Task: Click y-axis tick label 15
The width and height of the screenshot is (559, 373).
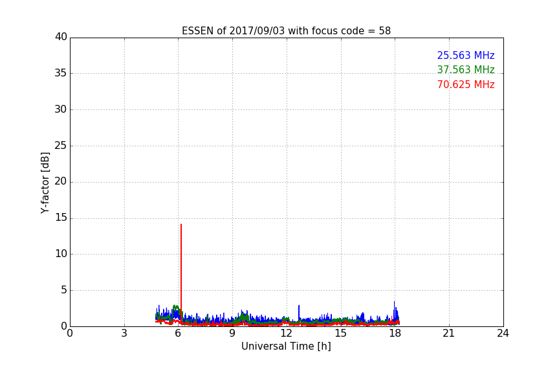Action: click(x=61, y=218)
